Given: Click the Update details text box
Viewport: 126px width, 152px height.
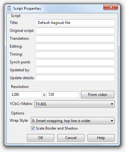Looking at the screenshot, I should [75, 78].
